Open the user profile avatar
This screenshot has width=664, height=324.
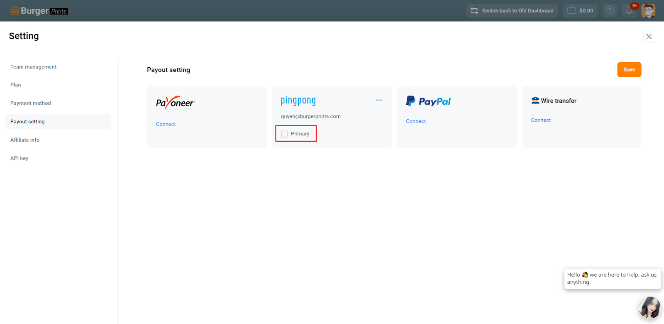648,11
